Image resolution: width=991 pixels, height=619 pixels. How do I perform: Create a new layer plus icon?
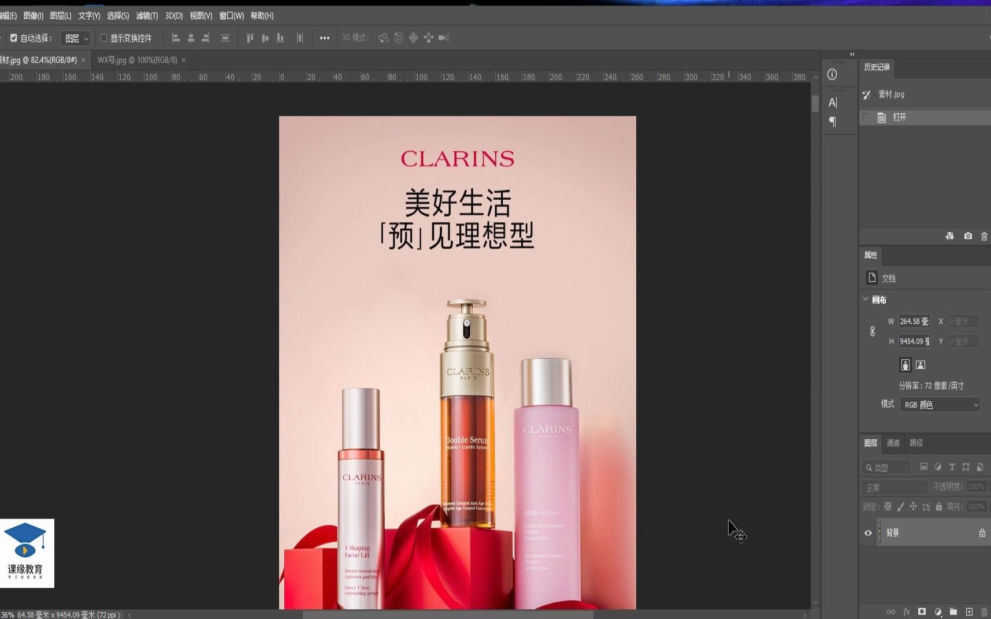pyautogui.click(x=969, y=611)
